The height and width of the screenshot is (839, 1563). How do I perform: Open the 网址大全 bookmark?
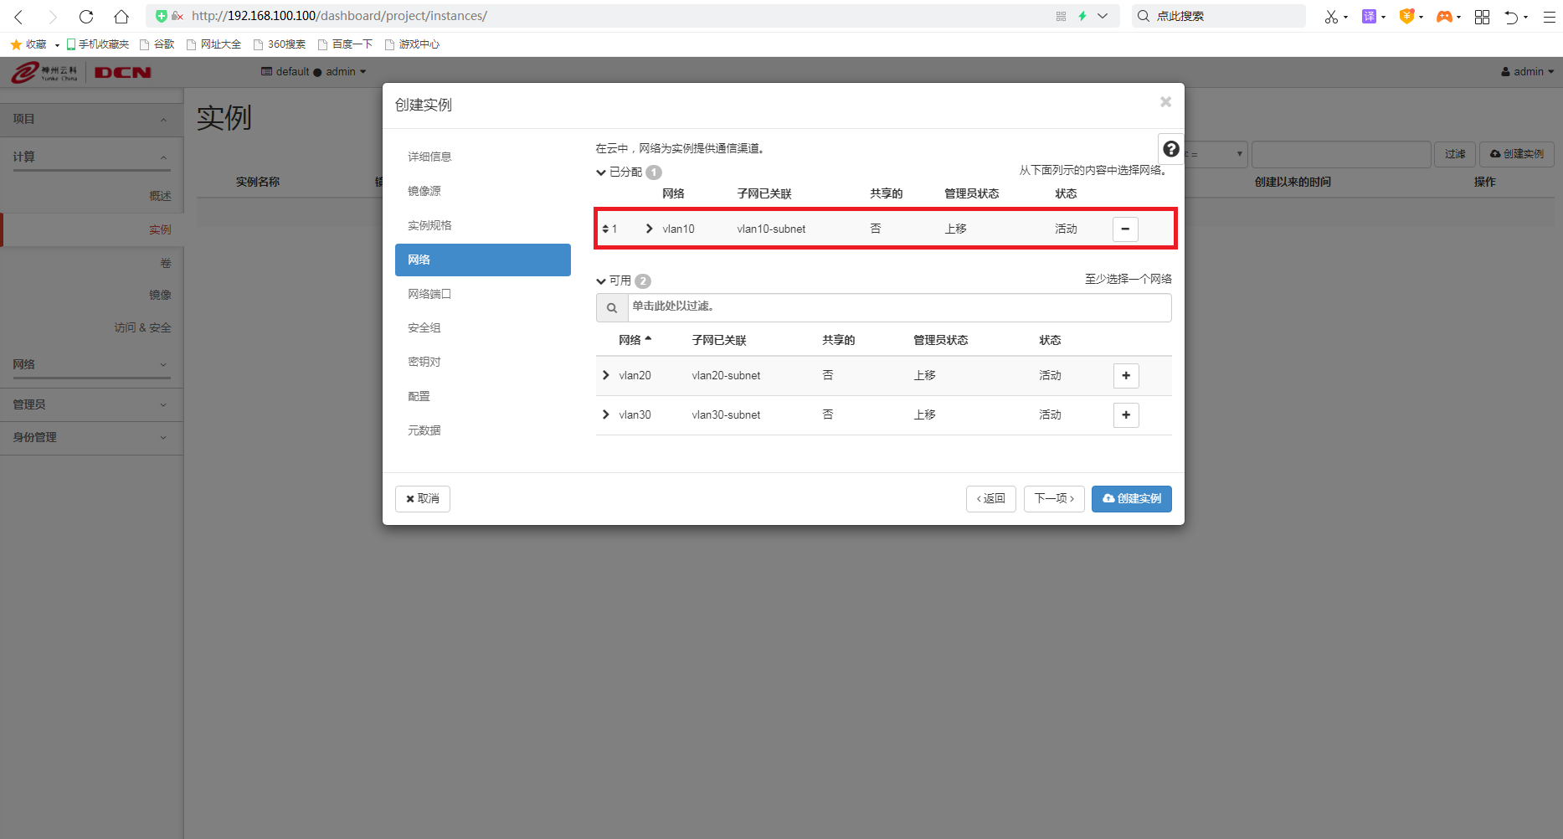tap(213, 44)
